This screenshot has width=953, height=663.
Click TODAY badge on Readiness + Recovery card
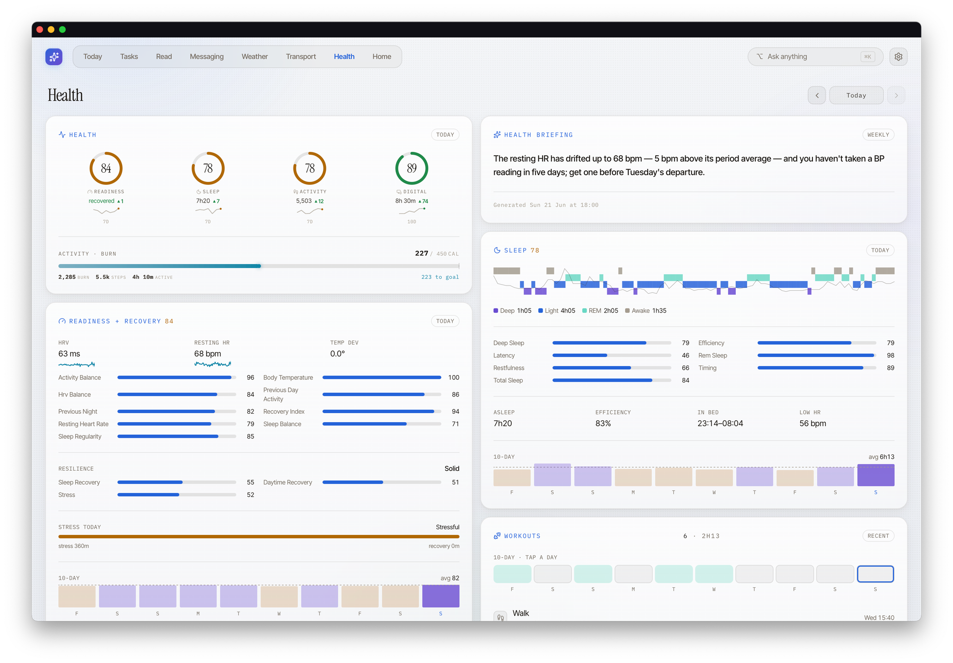(x=445, y=321)
